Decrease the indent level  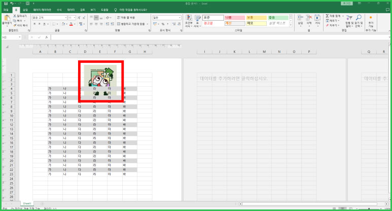click(107, 24)
